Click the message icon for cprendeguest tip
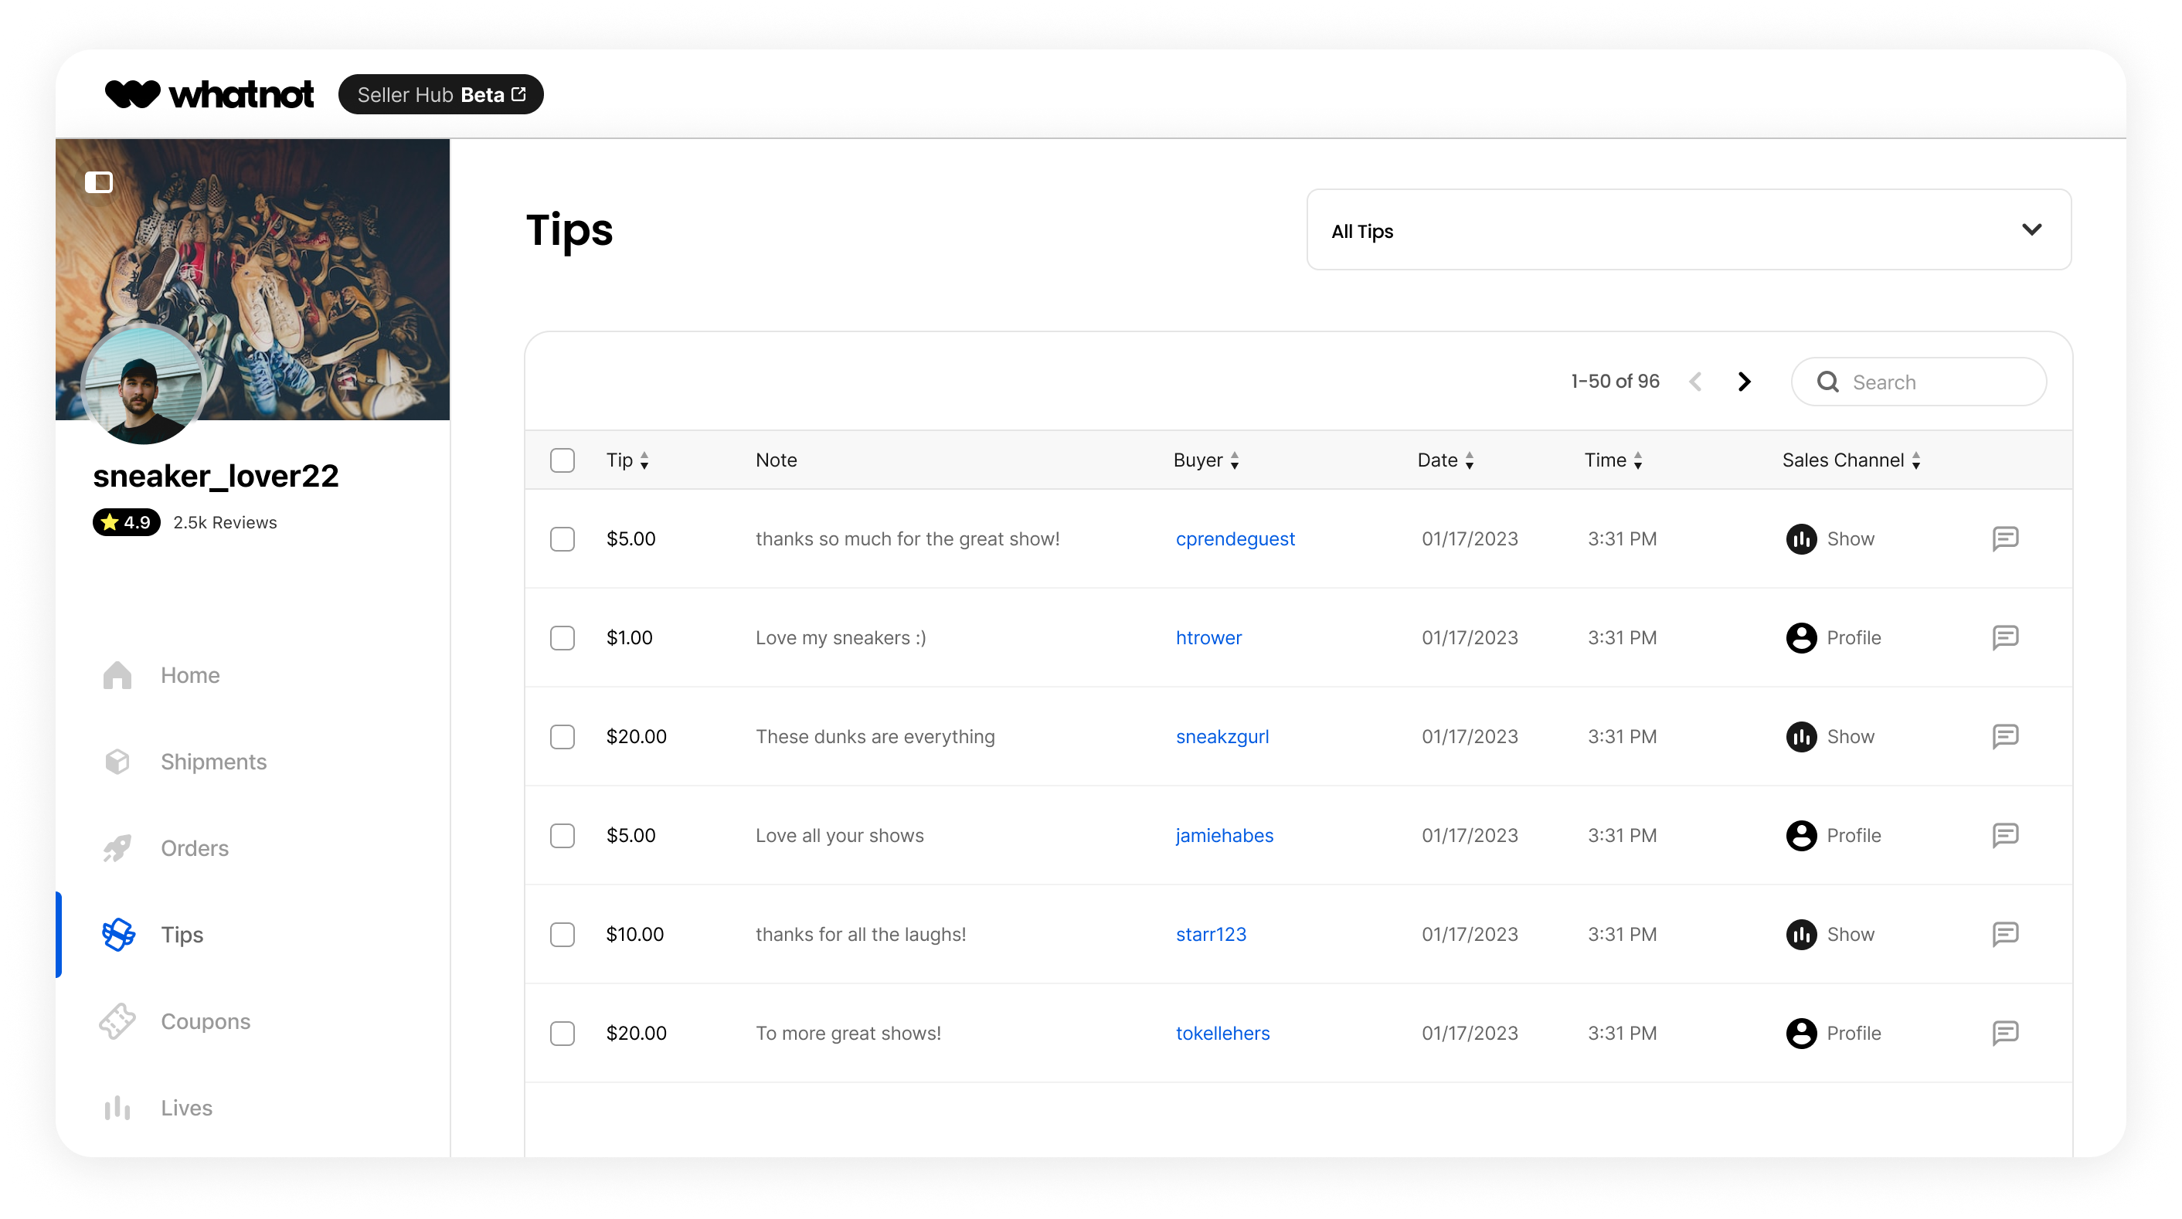 2004,538
